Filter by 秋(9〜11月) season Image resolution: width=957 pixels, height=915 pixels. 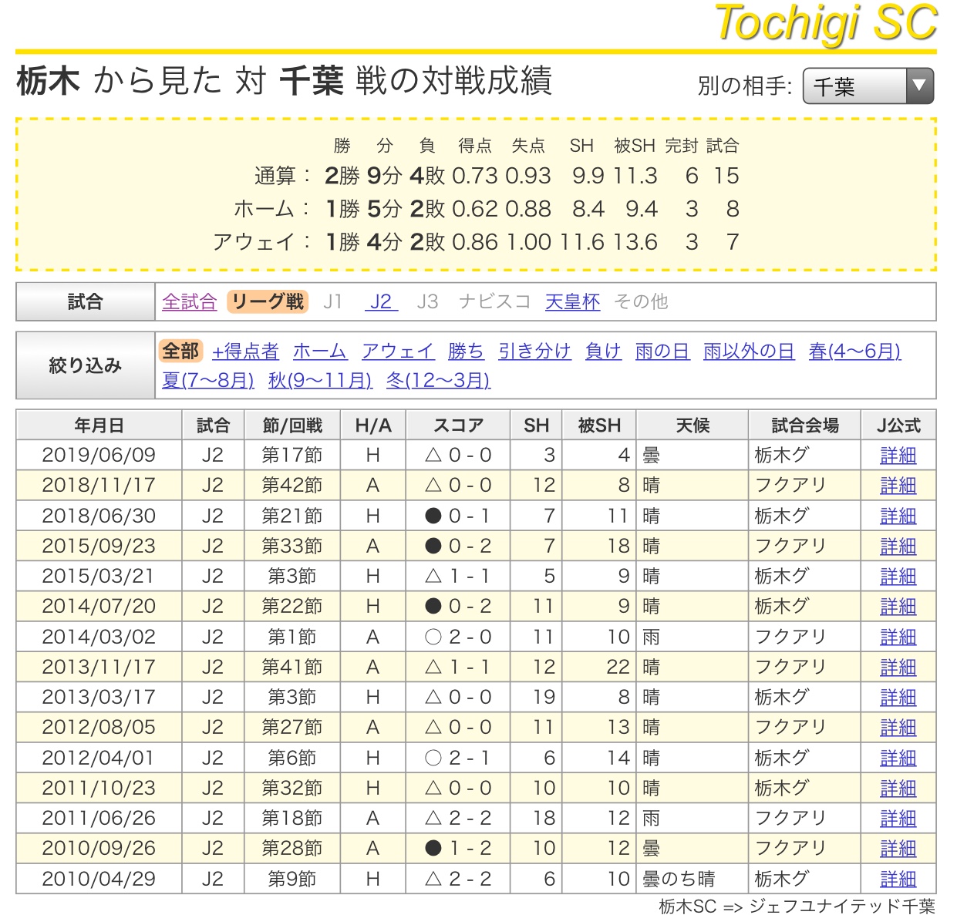coord(320,380)
